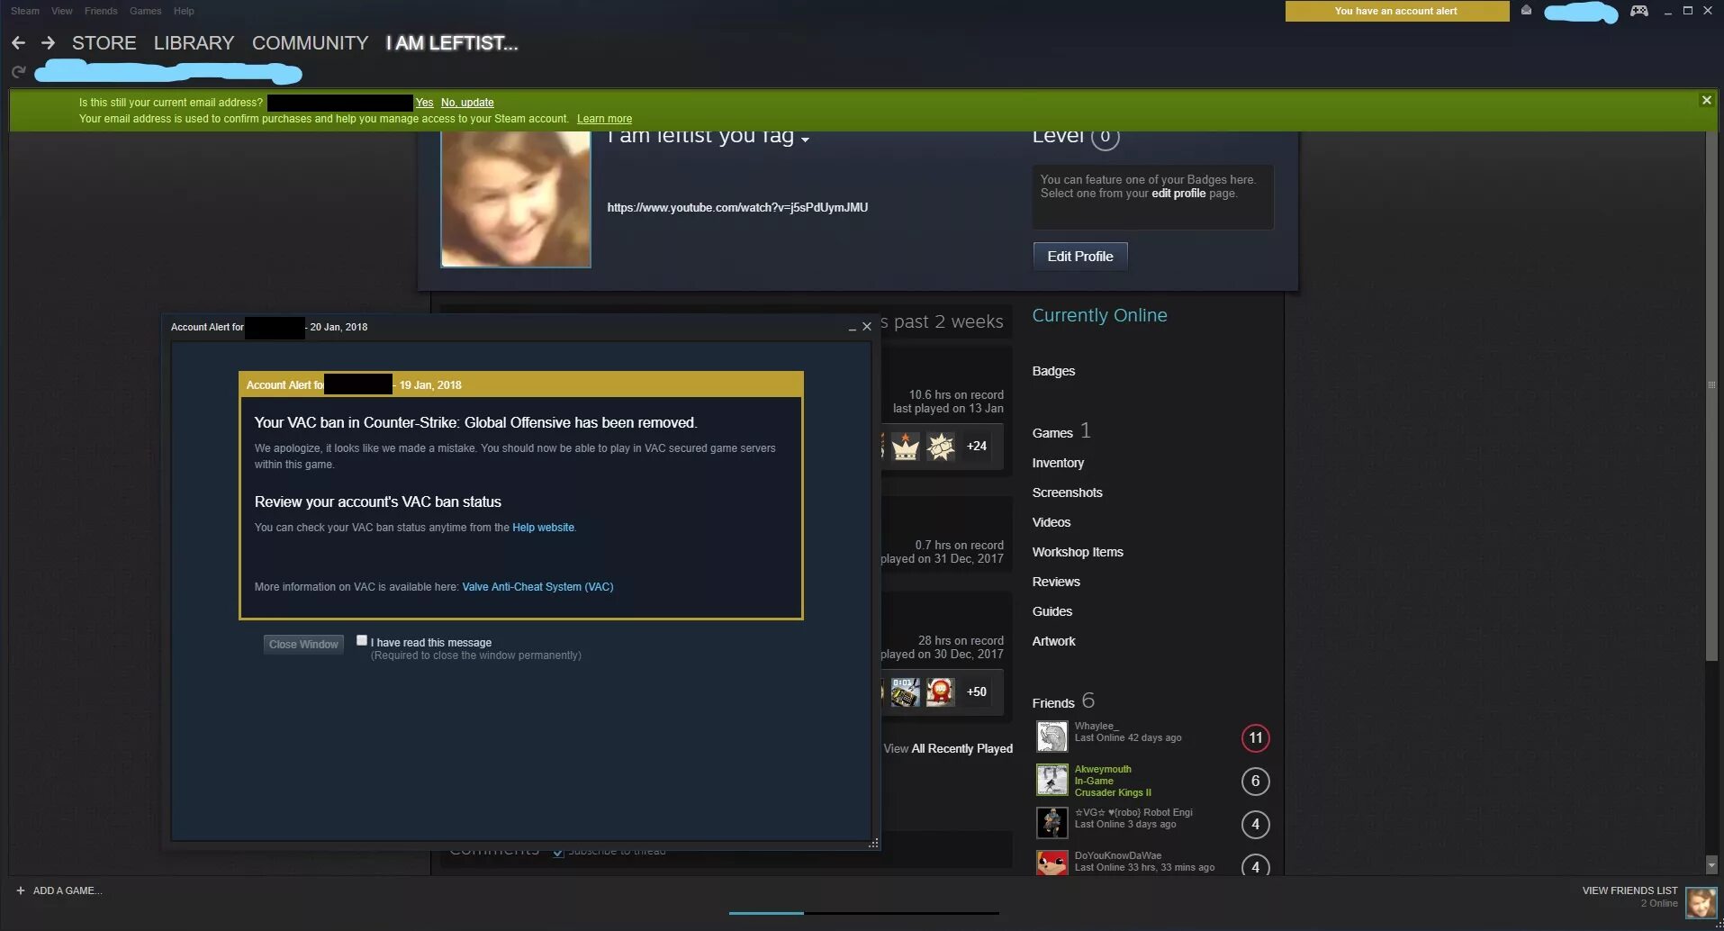Open DoYouKnowDaWae friend avatar
The width and height of the screenshot is (1724, 931).
(1052, 863)
